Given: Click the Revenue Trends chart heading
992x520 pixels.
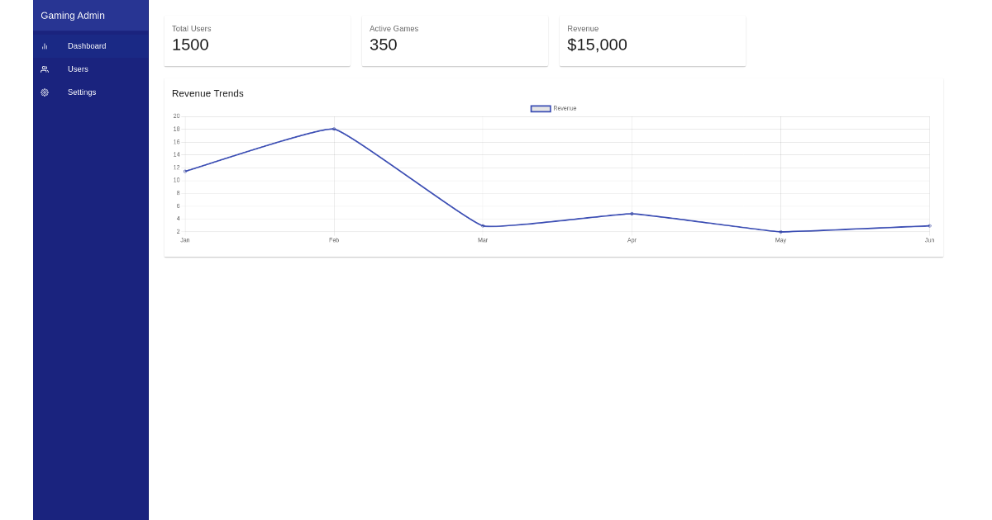Looking at the screenshot, I should click(207, 94).
